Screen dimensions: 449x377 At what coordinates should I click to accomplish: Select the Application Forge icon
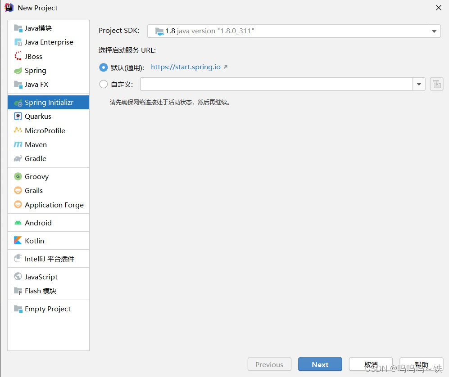pyautogui.click(x=18, y=205)
